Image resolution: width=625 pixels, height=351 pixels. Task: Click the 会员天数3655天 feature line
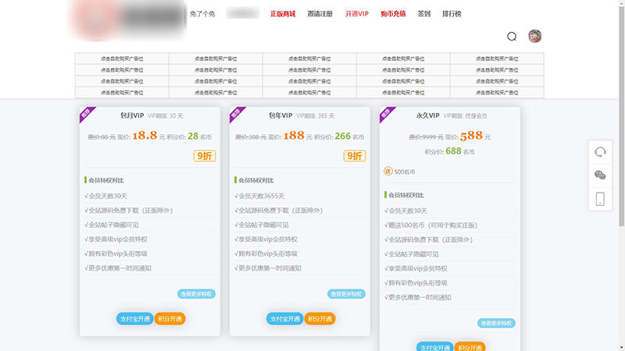[259, 197]
